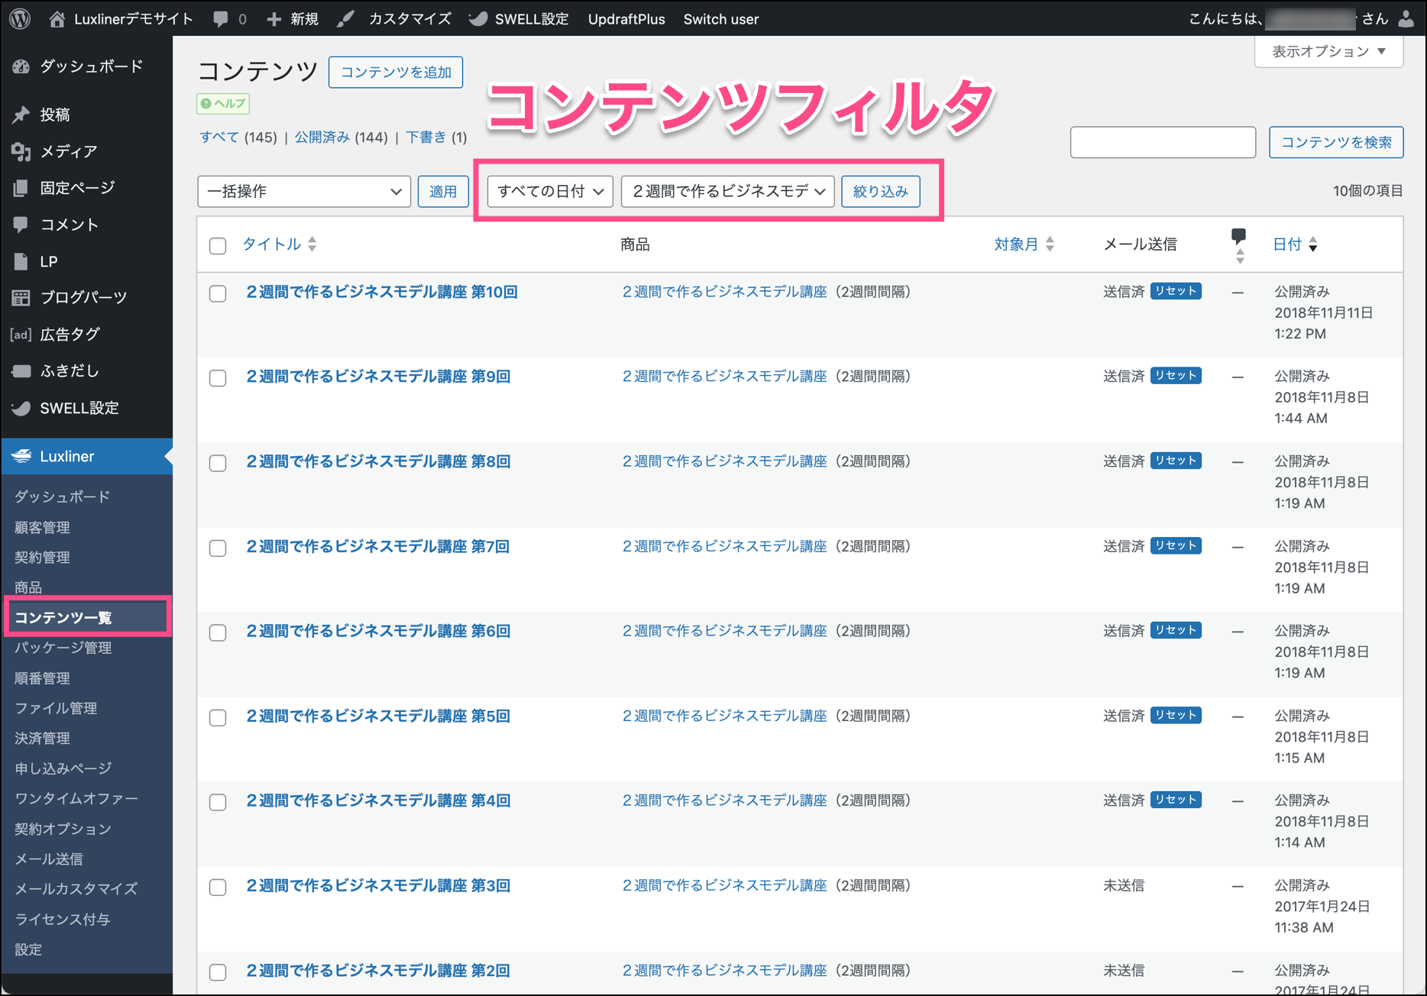
Task: Click the Media icon in sidebar
Action: [21, 151]
